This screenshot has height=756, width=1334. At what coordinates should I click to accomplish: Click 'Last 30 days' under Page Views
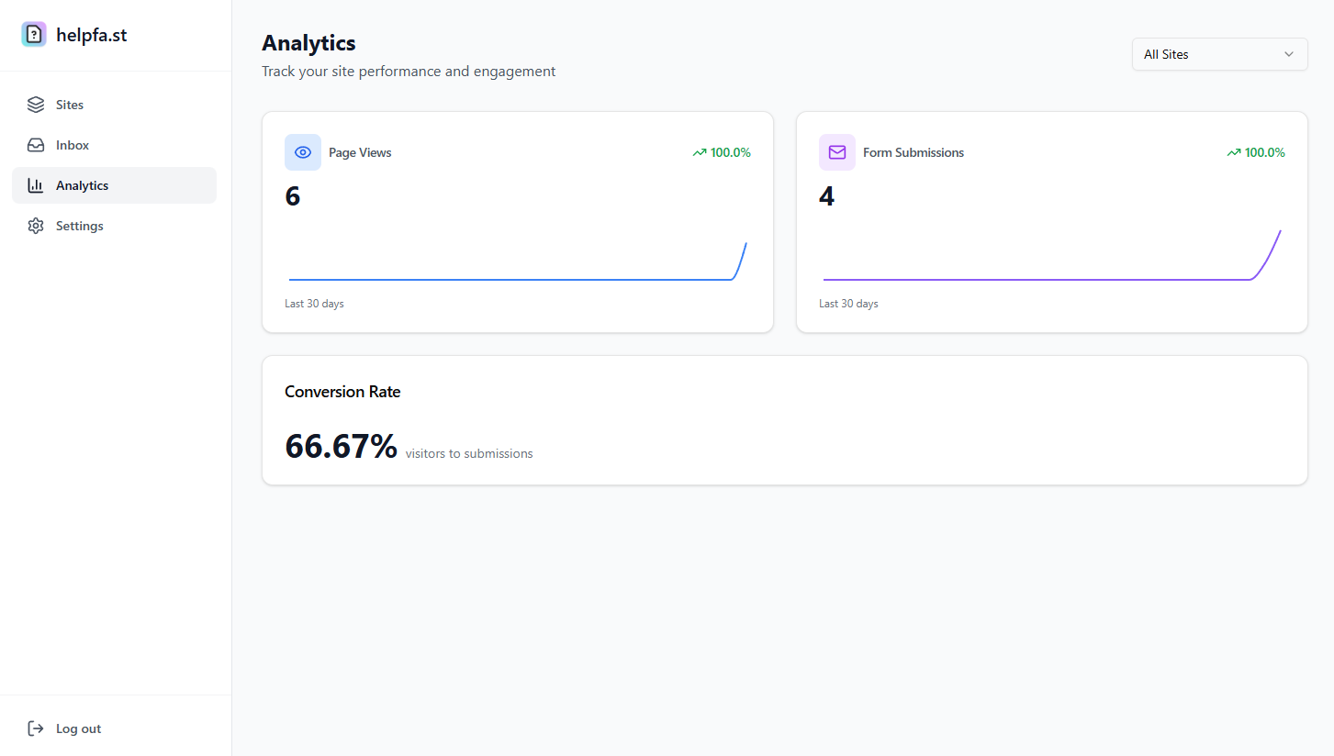pos(314,304)
